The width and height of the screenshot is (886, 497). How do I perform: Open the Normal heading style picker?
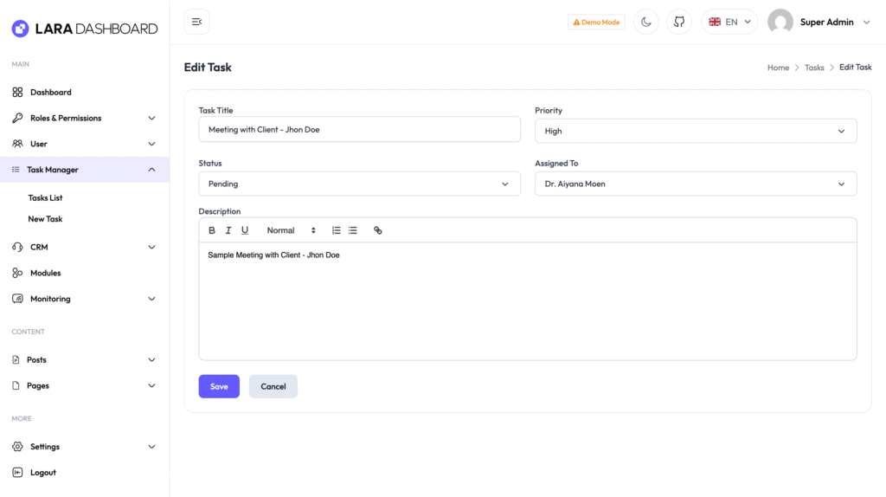291,230
